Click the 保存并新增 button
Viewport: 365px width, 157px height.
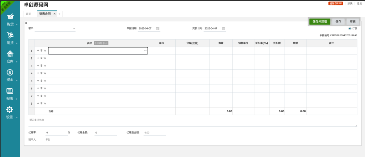[320, 22]
